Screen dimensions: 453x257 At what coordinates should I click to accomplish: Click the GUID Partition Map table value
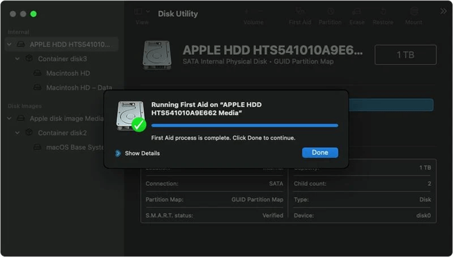pos(257,199)
